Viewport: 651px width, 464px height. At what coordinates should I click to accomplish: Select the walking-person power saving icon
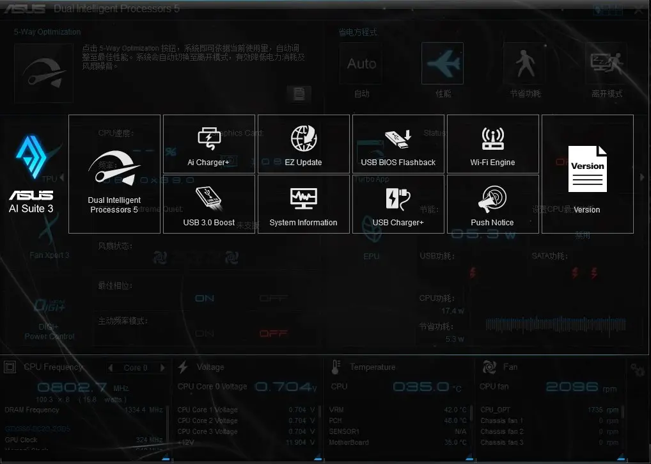525,63
